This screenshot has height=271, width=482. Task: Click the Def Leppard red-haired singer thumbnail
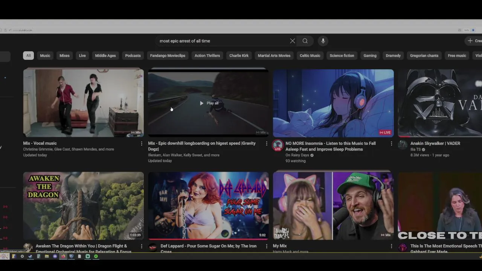point(208,206)
